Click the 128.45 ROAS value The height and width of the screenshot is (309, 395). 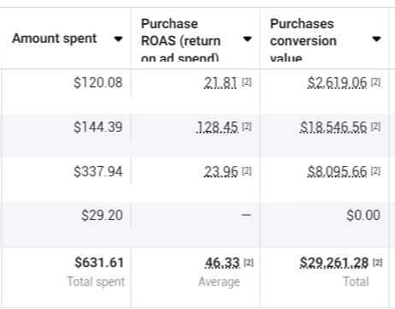click(x=217, y=128)
